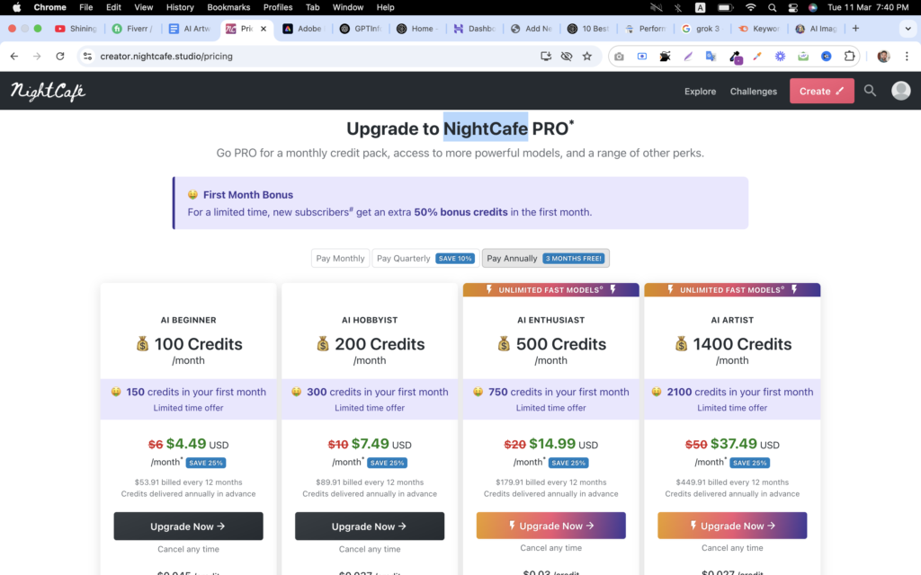The width and height of the screenshot is (921, 575).
Task: Switch to the Adobe tab
Action: pyautogui.click(x=303, y=29)
